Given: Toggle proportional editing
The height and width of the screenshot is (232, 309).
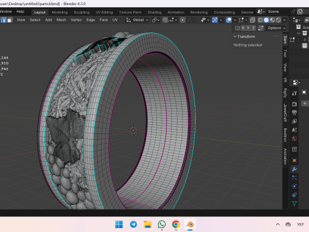Looking at the screenshot, I should point(183,20).
